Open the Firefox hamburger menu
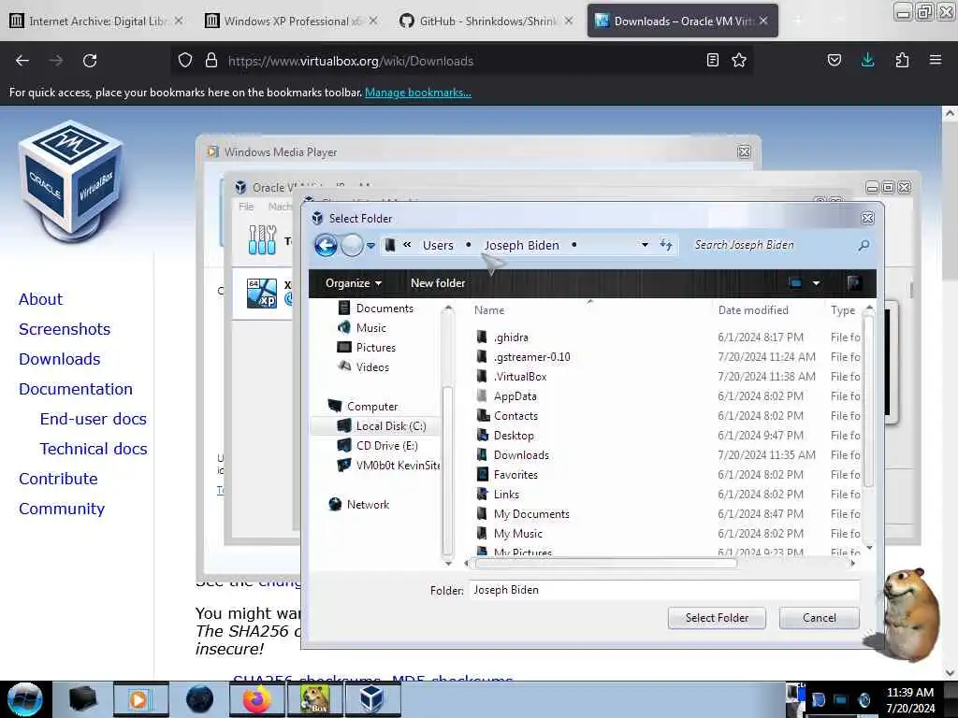This screenshot has width=958, height=718. (936, 60)
